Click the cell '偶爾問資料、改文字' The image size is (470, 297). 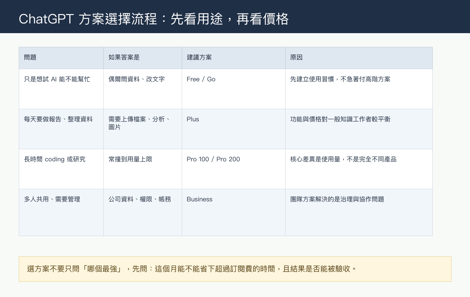tap(143, 89)
